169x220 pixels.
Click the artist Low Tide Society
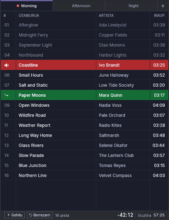click(116, 85)
